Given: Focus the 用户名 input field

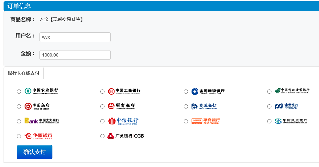Looking at the screenshot, I should (75, 37).
